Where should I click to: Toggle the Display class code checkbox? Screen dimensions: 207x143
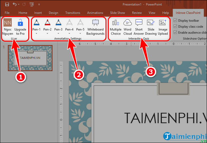tap(175, 26)
